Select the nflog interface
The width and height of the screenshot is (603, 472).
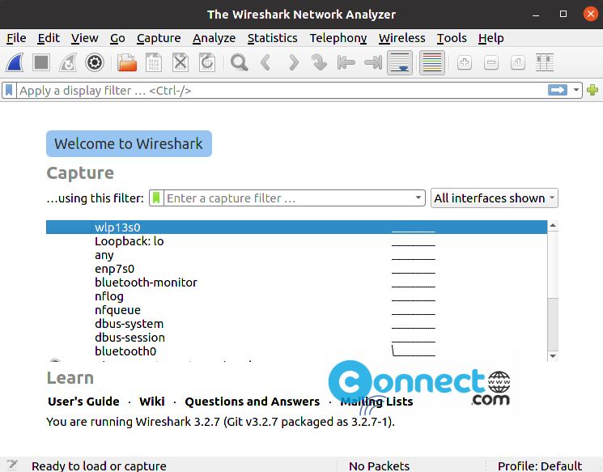[296, 296]
